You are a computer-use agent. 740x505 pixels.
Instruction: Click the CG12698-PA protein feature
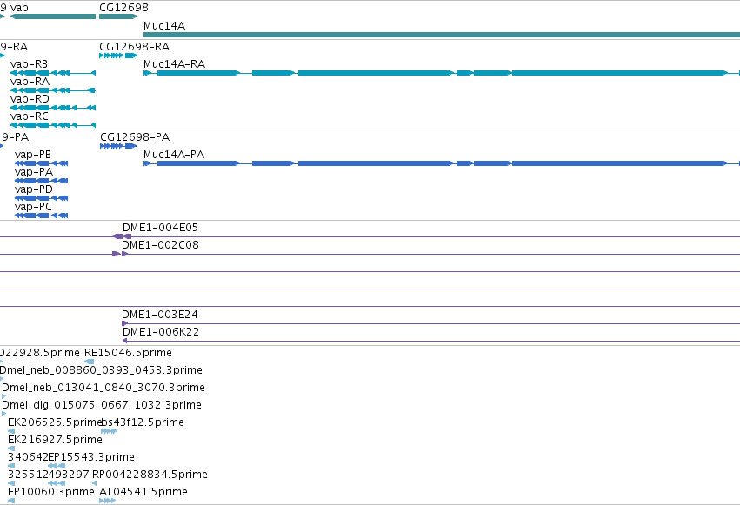(x=118, y=146)
